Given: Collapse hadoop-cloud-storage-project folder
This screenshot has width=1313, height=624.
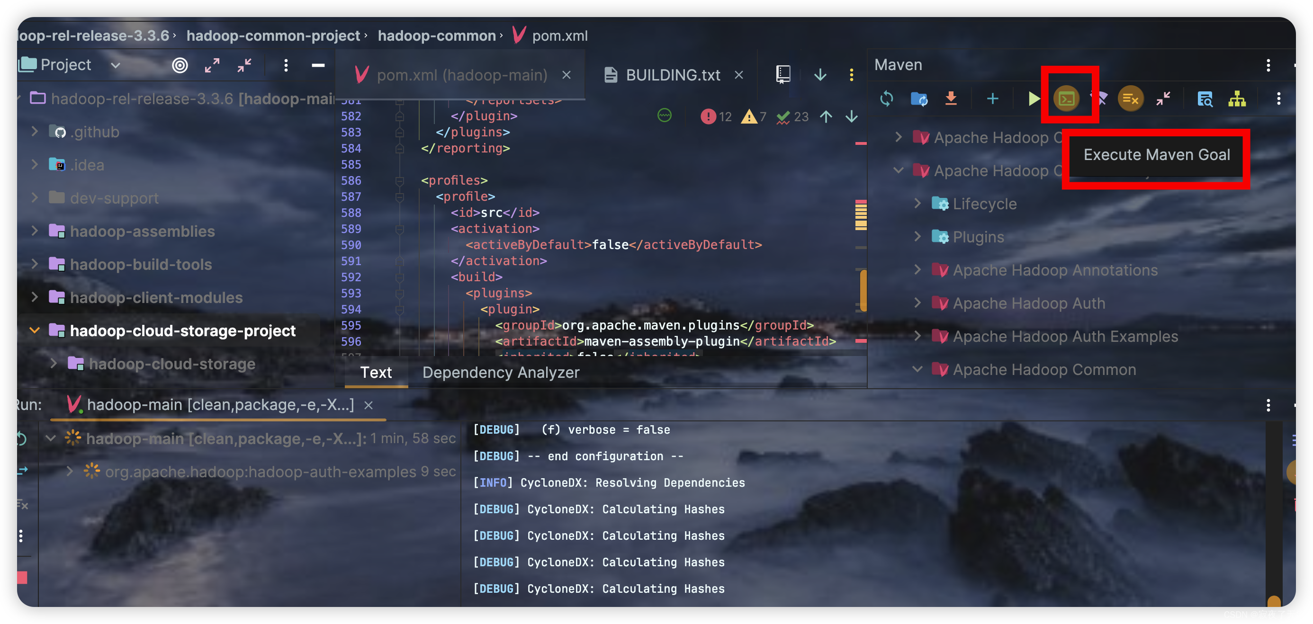Looking at the screenshot, I should (x=35, y=330).
